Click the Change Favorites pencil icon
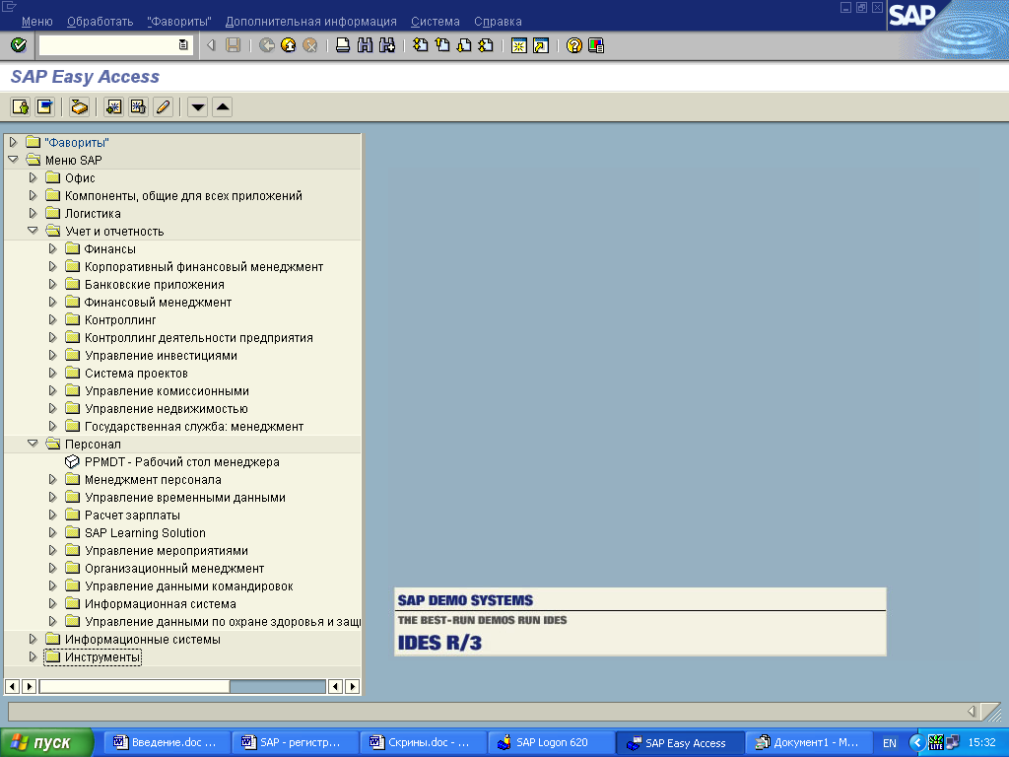 coord(163,106)
